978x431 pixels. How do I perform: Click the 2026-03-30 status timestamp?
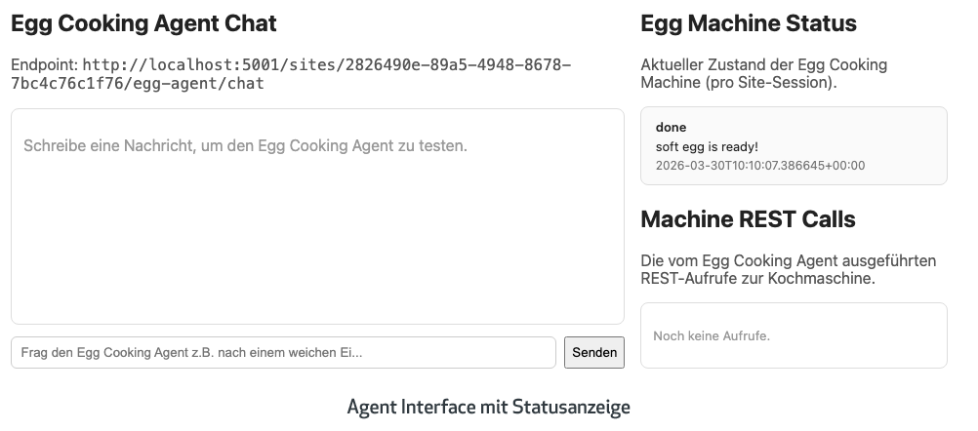pyautogui.click(x=760, y=166)
